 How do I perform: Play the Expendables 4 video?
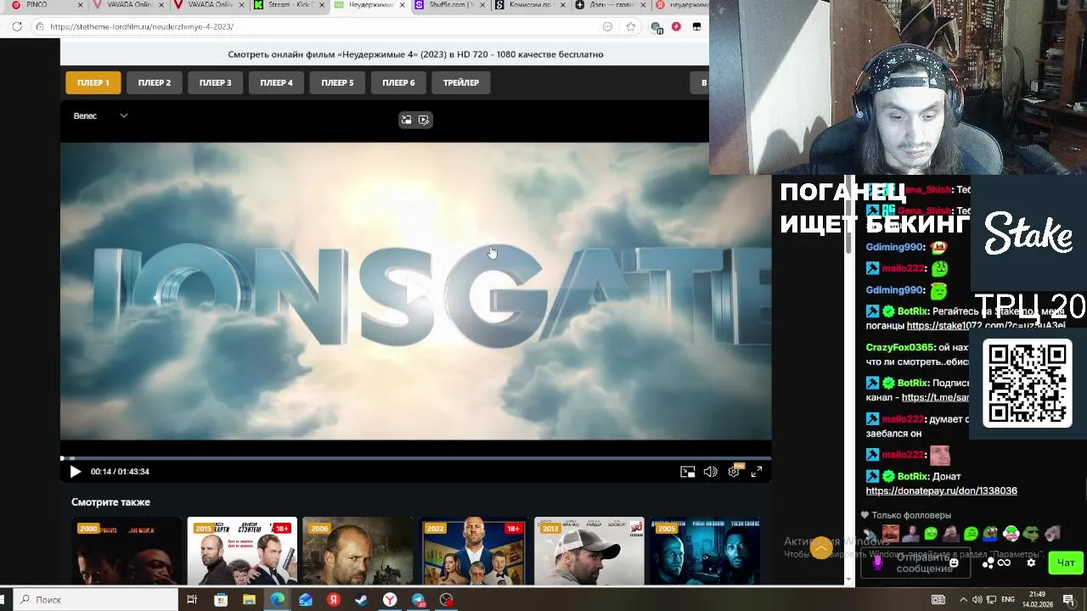[x=75, y=471]
